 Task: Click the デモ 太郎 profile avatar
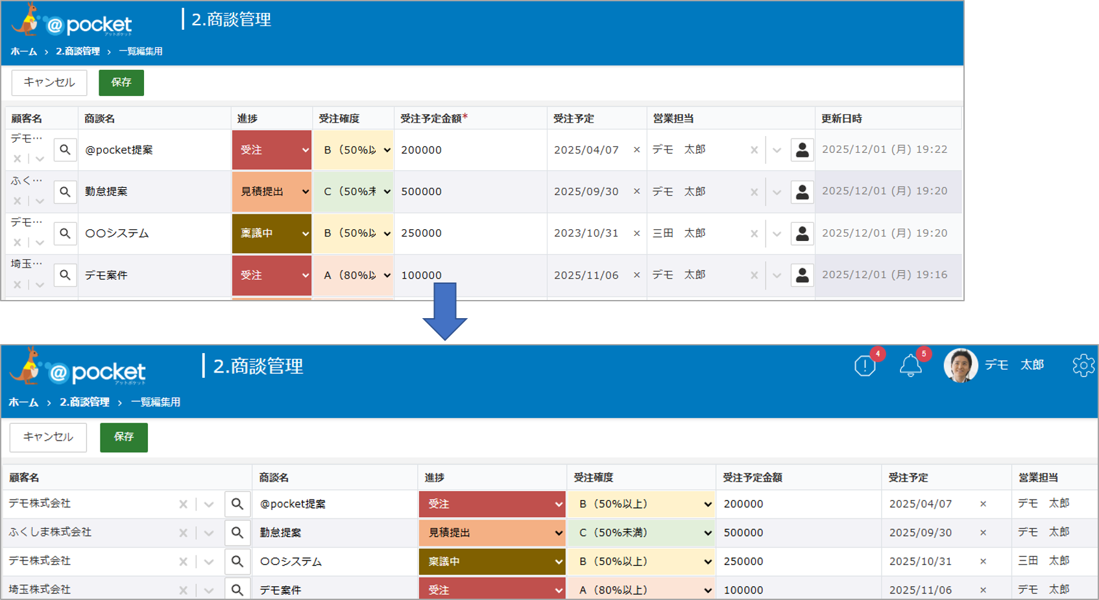[x=960, y=365]
